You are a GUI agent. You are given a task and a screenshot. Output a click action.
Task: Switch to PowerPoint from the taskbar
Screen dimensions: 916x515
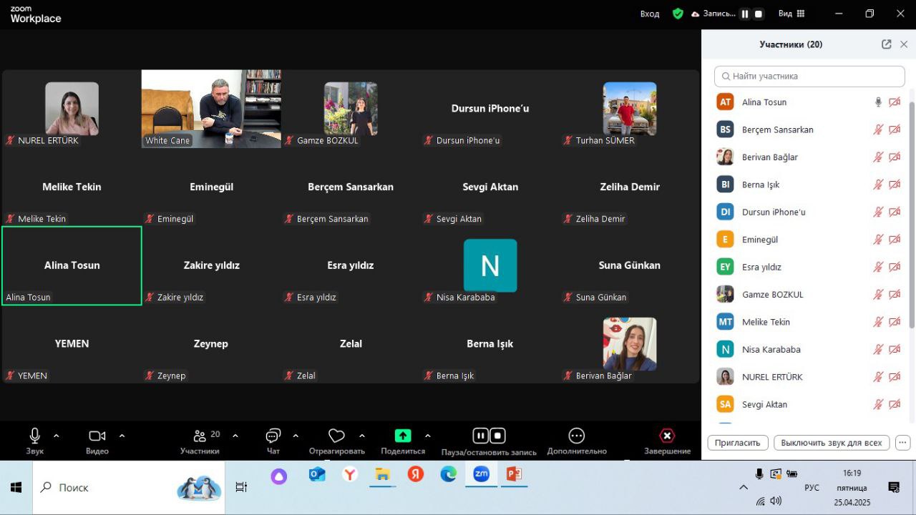click(x=514, y=474)
